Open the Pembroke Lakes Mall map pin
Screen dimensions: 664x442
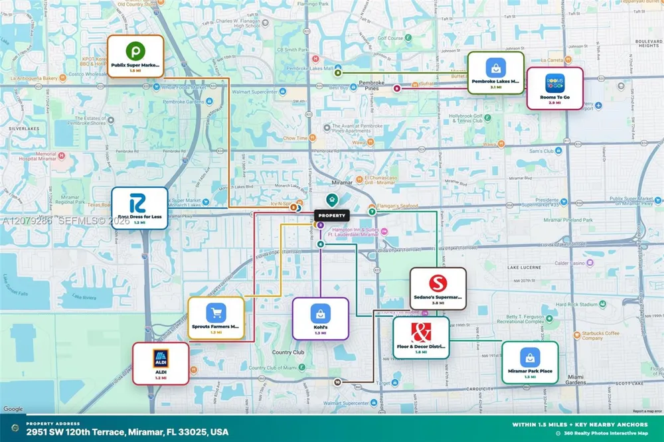338,67
